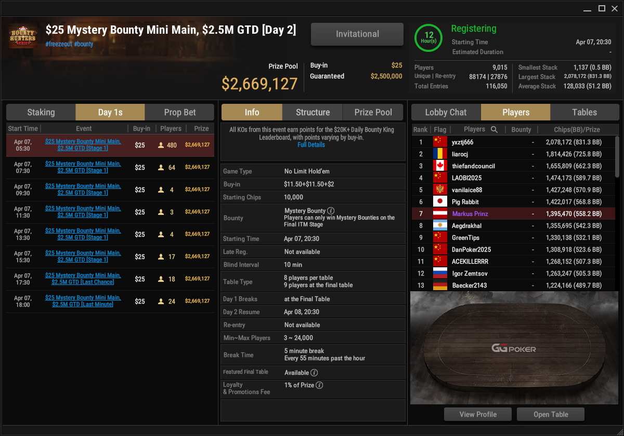Open the 11:30 Stage 1 event link
This screenshot has height=436, width=624.
tap(83, 212)
